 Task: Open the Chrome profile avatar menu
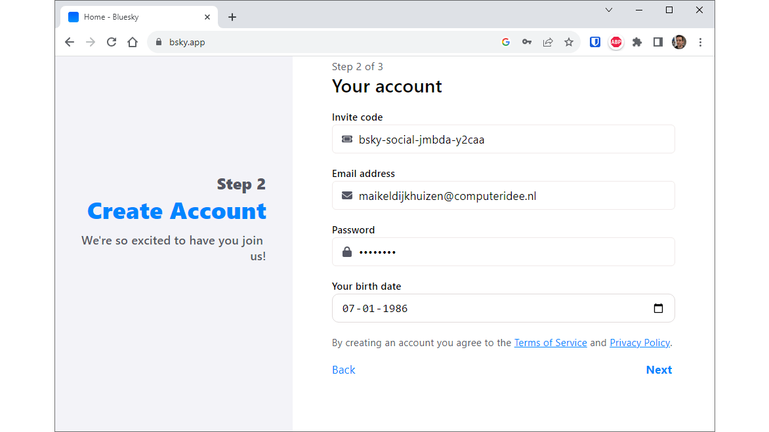(679, 42)
